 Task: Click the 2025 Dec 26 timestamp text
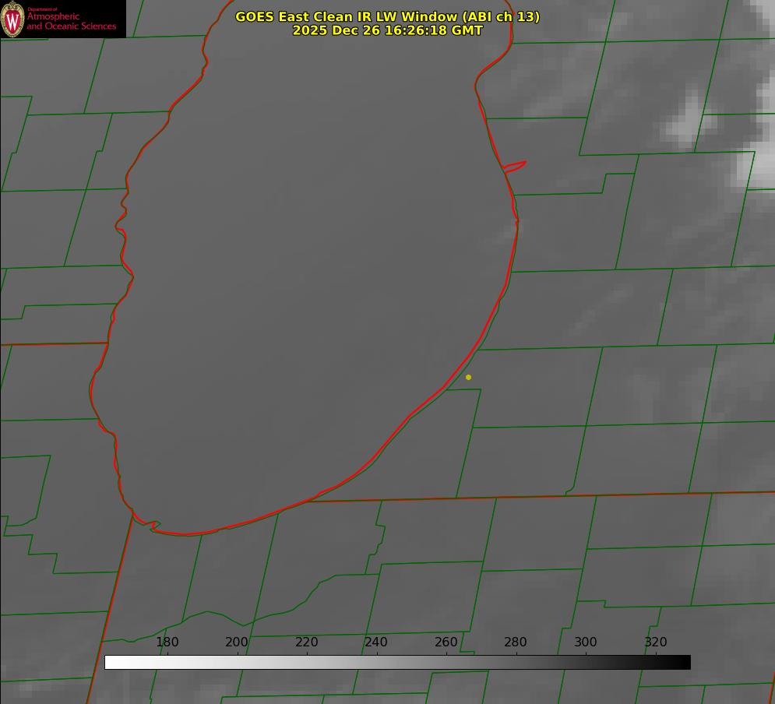pyautogui.click(x=387, y=30)
